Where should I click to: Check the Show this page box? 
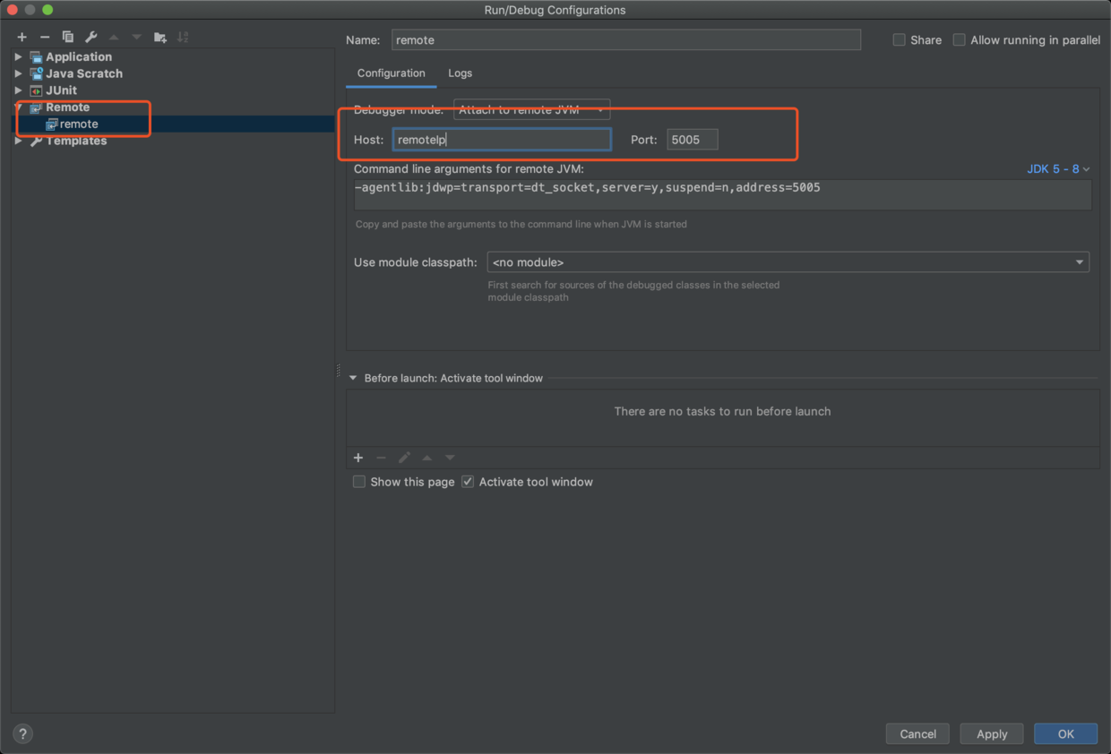[x=358, y=482]
